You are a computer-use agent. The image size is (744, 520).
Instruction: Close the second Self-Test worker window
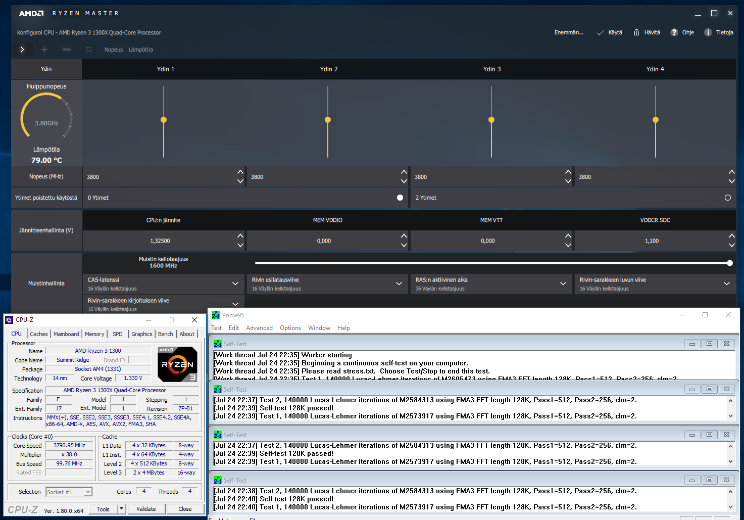pos(726,389)
